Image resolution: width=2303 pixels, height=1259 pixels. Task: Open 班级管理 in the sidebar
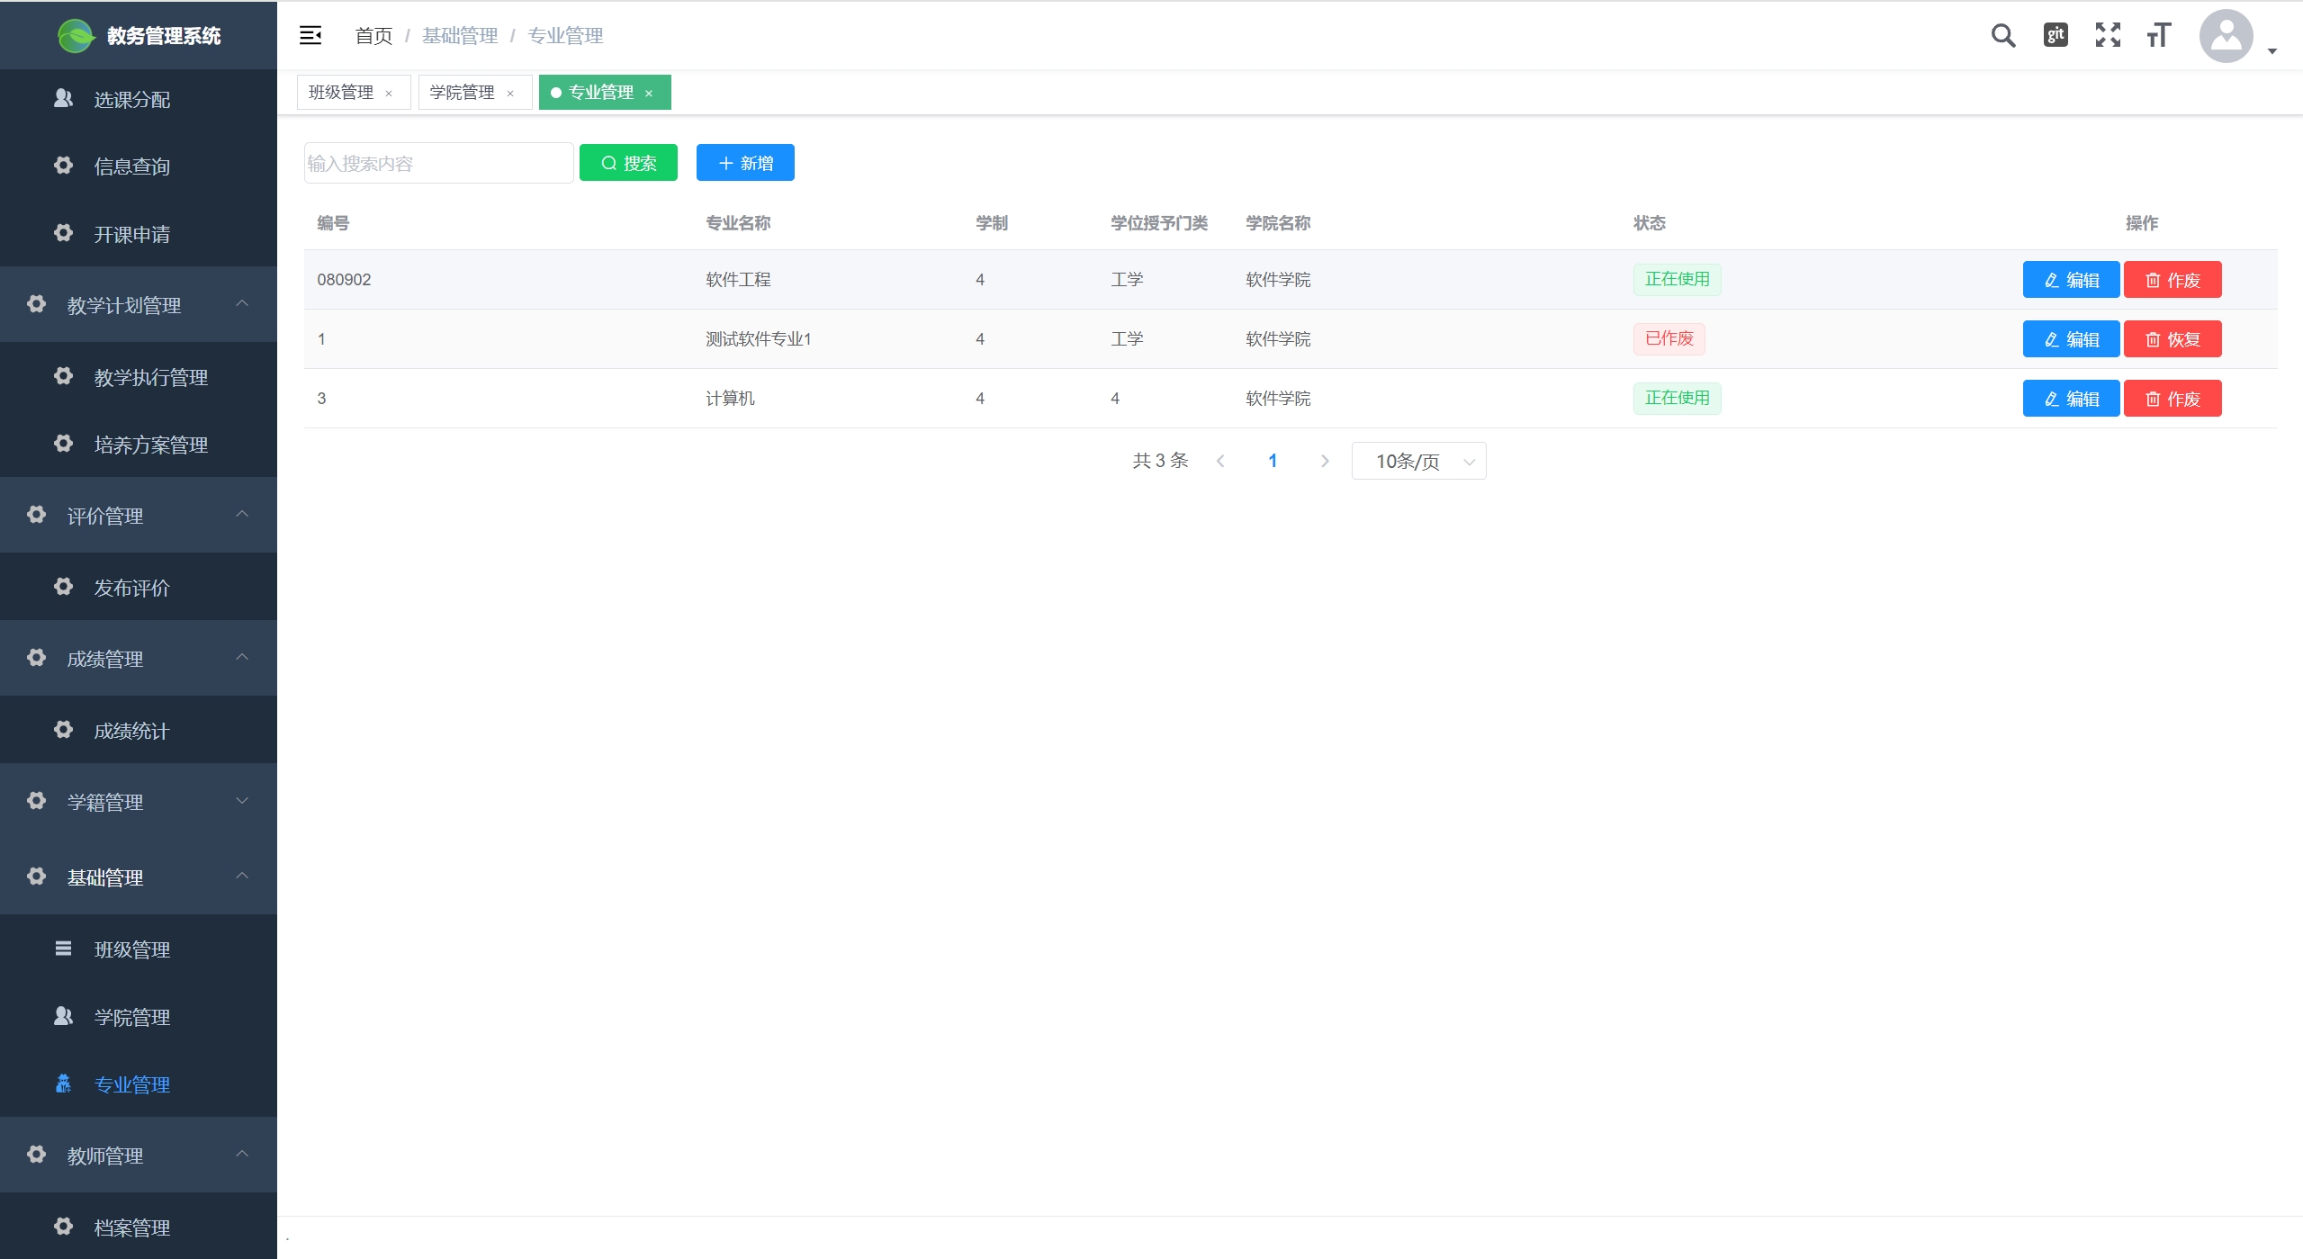coord(132,949)
